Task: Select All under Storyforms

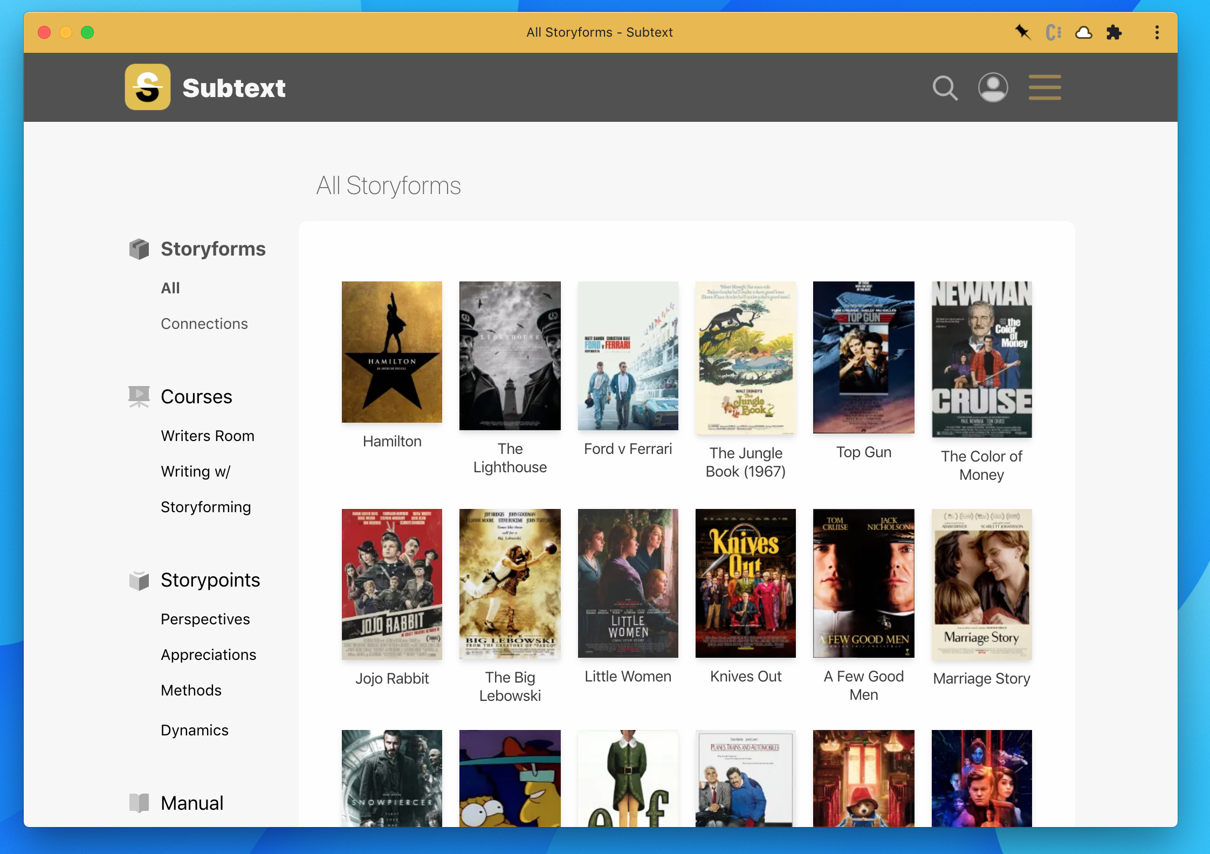Action: 170,288
